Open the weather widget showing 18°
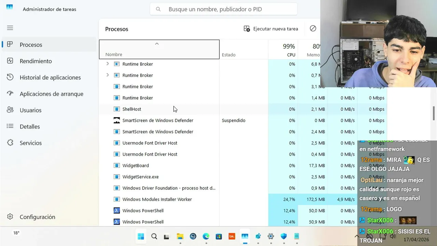This screenshot has width=437, height=246. [x=16, y=233]
